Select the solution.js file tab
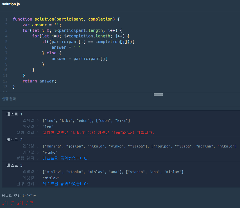Viewport: 240px width, 208px height. 11,4
